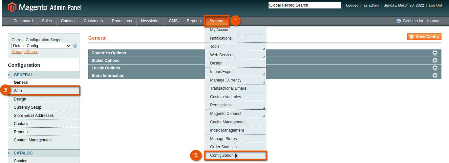Select Index Management menu entry
Image resolution: width=449 pixels, height=163 pixels.
[x=236, y=130]
